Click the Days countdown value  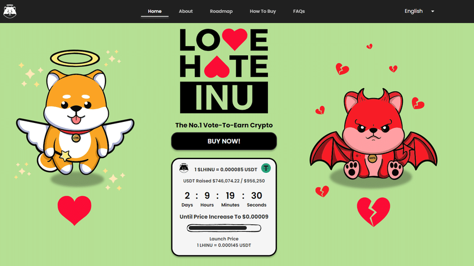[187, 196]
